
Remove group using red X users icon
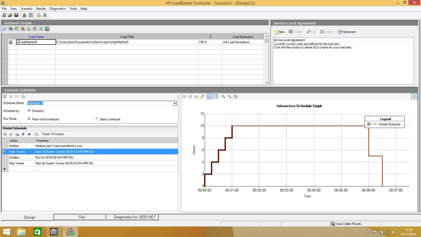pos(23,29)
